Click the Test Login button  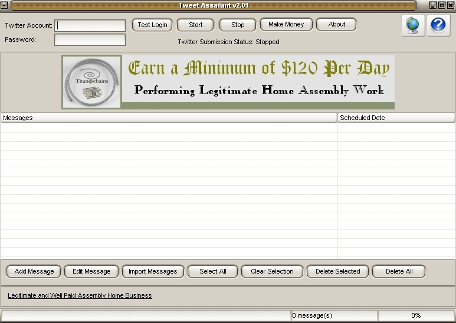tap(152, 25)
